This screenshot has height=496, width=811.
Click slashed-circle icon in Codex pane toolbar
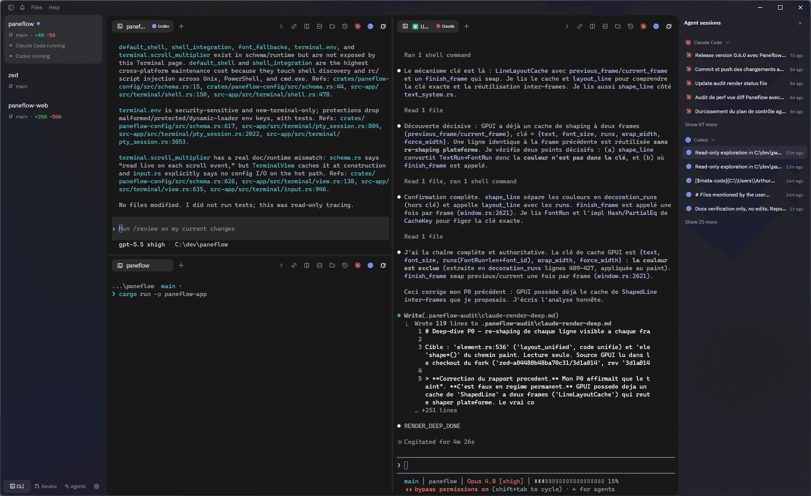[383, 26]
